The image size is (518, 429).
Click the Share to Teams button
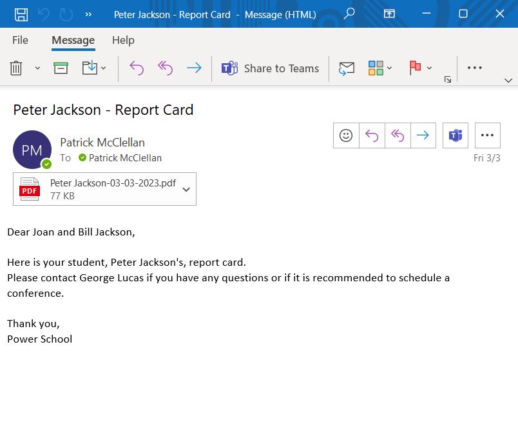(x=271, y=68)
